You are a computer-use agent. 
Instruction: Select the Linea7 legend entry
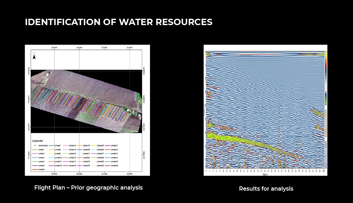(58, 145)
